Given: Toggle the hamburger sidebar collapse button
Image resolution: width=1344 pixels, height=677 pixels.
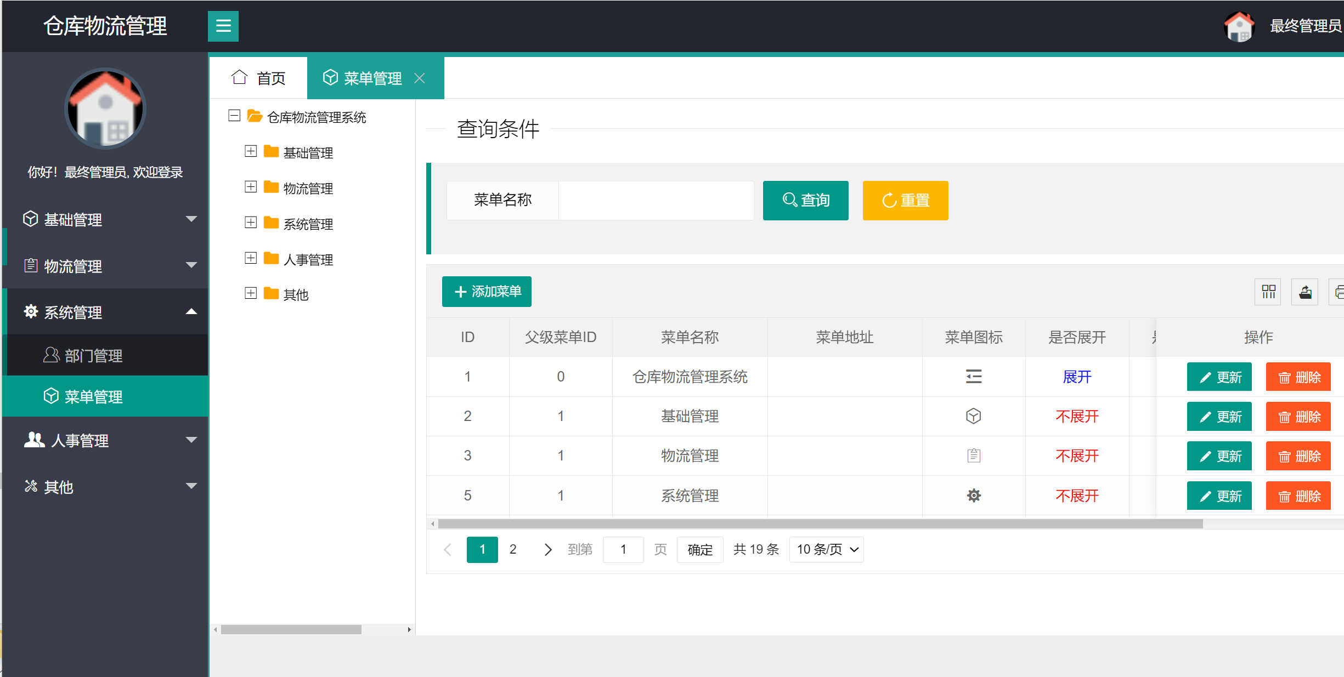Looking at the screenshot, I should (x=223, y=26).
